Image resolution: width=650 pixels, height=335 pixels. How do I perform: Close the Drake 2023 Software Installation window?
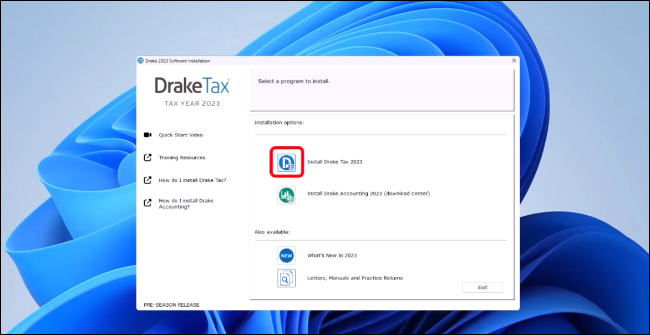tap(514, 60)
